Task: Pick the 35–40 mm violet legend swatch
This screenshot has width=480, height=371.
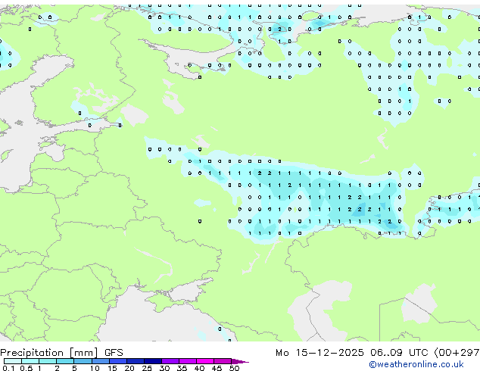Action: pos(188,361)
